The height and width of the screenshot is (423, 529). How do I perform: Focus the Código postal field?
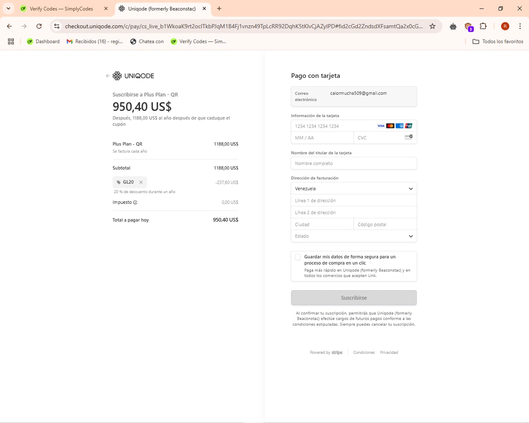(x=385, y=225)
